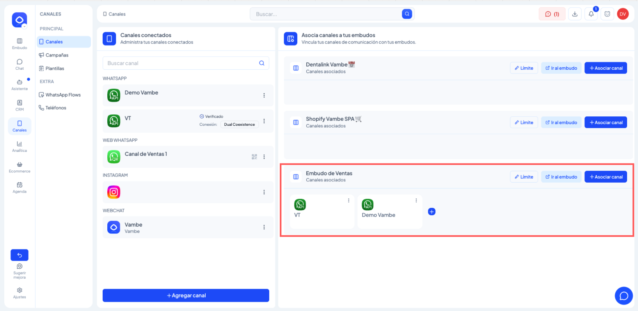The image size is (638, 311).
Task: Go to Analítica in sidebar
Action: coord(20,146)
